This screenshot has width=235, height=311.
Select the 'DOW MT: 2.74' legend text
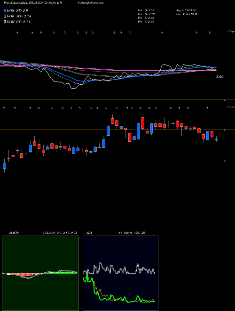[x=19, y=16]
